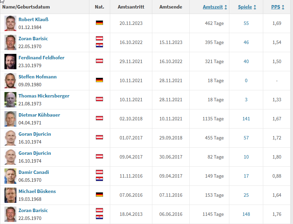Click Croatian flag in Damir Canadi row
This screenshot has width=293, height=224.
click(x=99, y=179)
